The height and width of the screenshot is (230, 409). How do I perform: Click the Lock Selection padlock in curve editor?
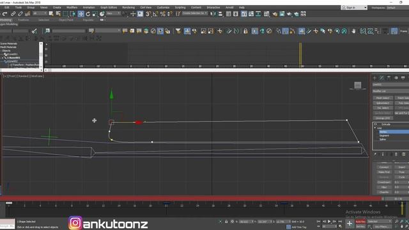coord(245,31)
